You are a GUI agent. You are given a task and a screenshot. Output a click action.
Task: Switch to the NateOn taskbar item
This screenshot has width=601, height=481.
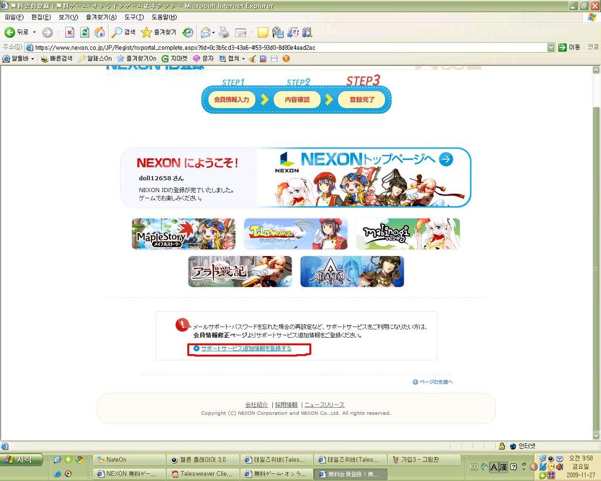[x=130, y=459]
